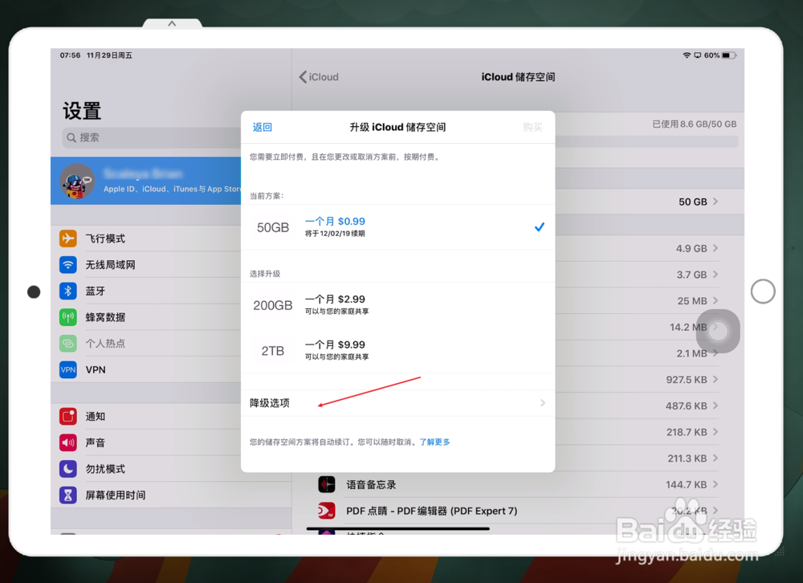The image size is (803, 583).
Task: Tap Back (返回) in upgrade dialog
Action: (263, 127)
